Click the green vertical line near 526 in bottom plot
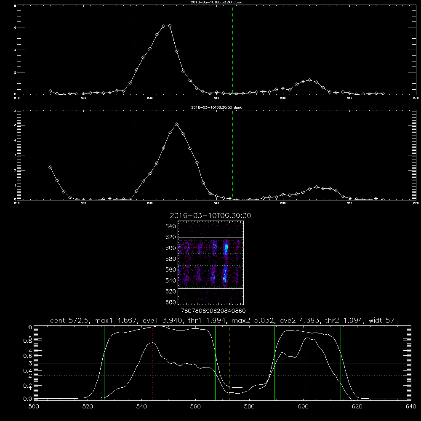Screen dimensions: 421x421 [x=104, y=363]
